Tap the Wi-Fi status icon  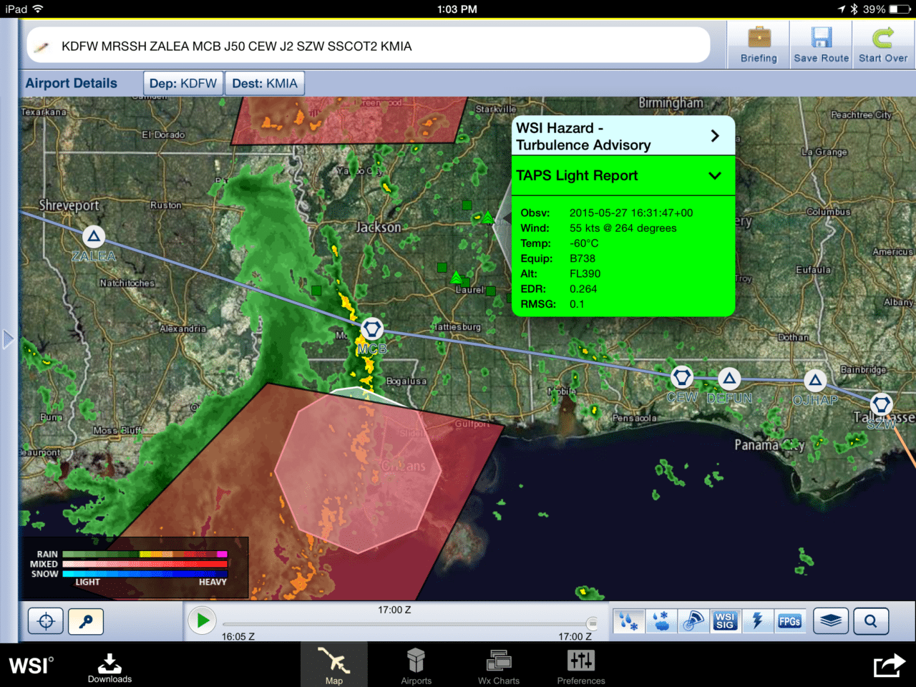(x=37, y=9)
